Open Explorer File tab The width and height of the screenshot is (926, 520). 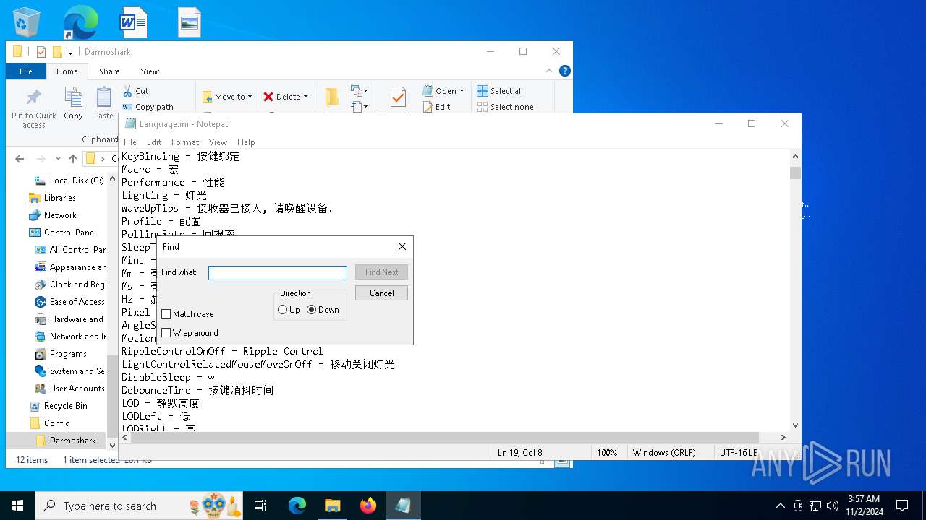tap(26, 71)
